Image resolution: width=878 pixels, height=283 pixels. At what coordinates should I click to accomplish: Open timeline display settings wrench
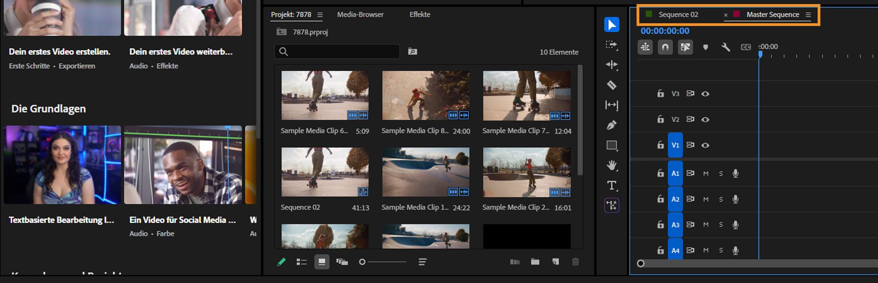click(x=726, y=47)
